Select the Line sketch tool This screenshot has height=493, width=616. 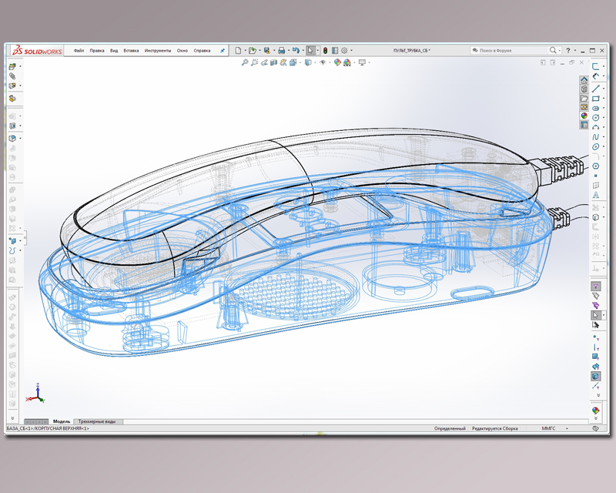[x=595, y=89]
